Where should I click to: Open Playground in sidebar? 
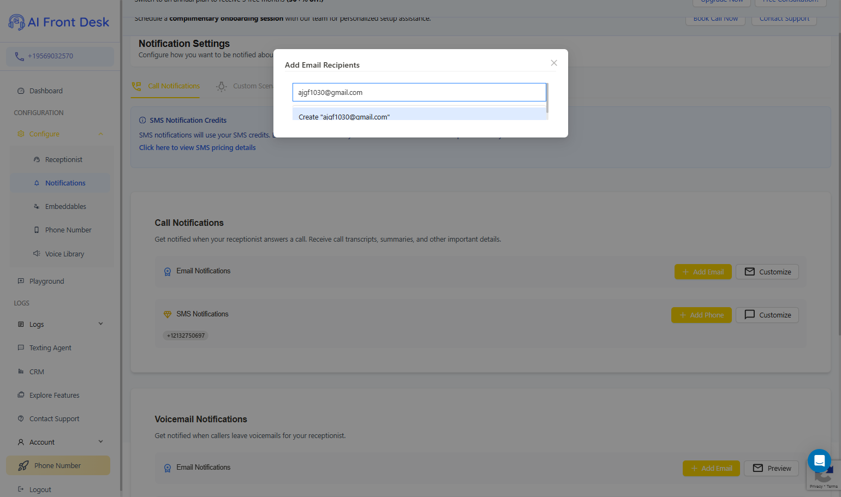[x=46, y=282]
